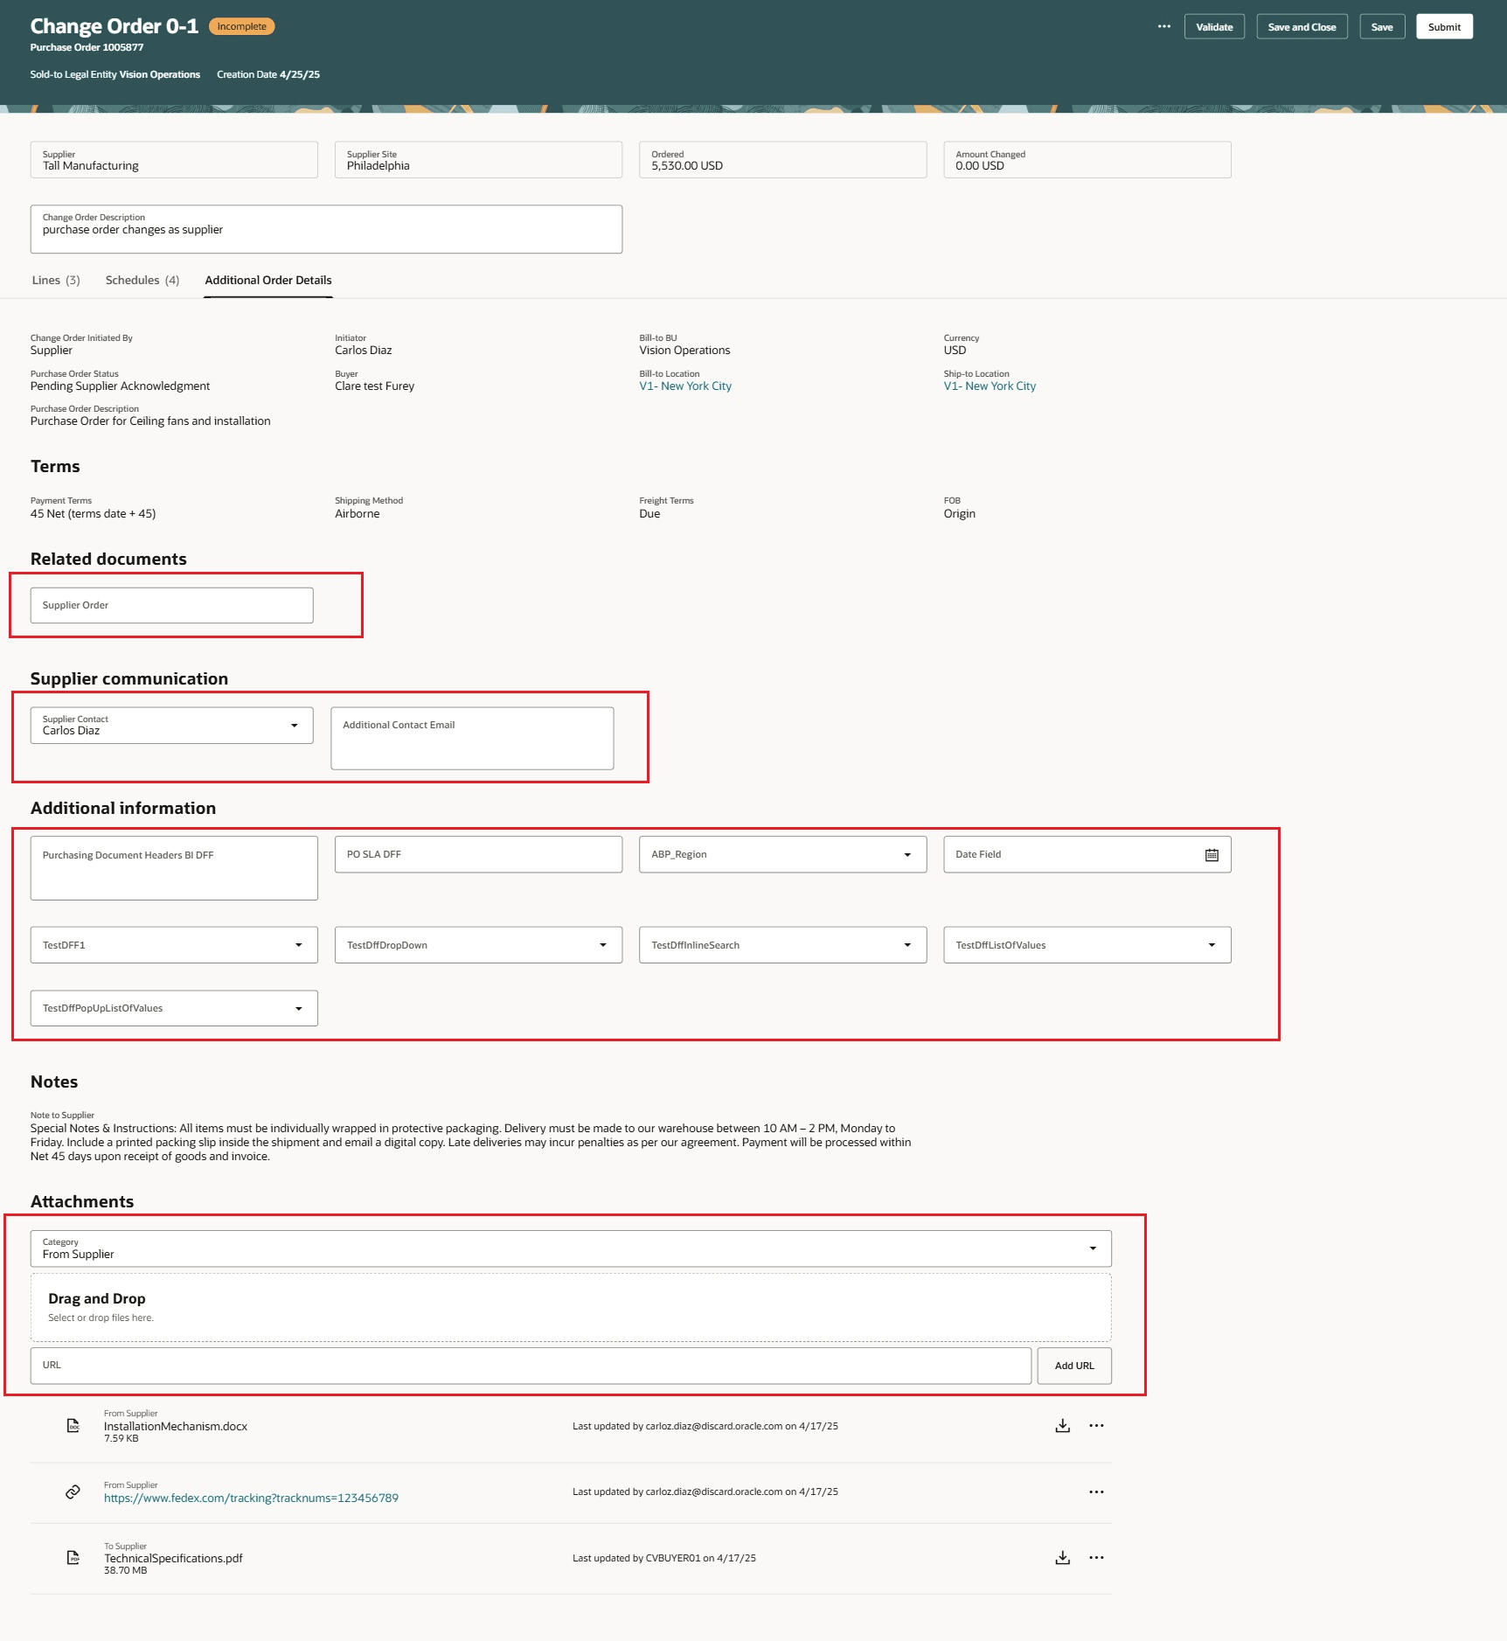Click the document icon for InstallationMechanism.docx
Viewport: 1507px width, 1641px height.
[x=72, y=1425]
